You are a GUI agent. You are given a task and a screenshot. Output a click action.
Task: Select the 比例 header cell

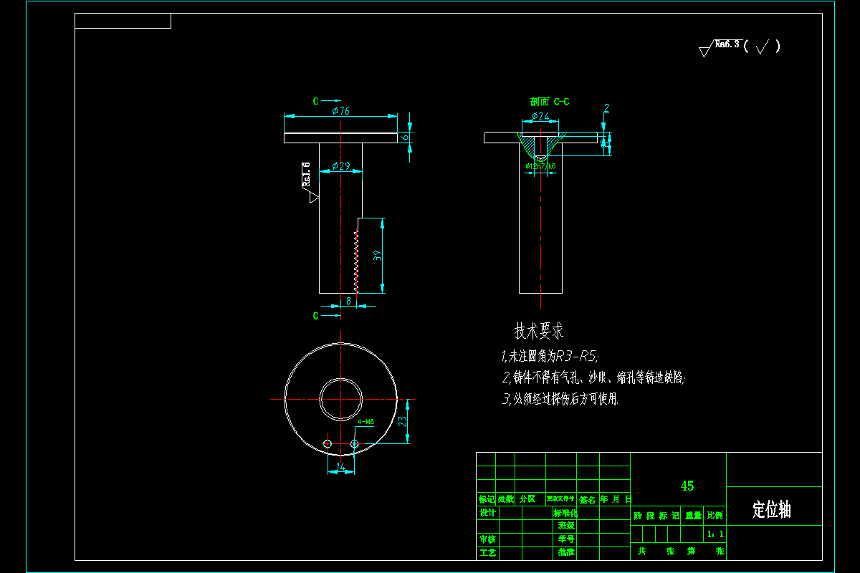tap(715, 516)
